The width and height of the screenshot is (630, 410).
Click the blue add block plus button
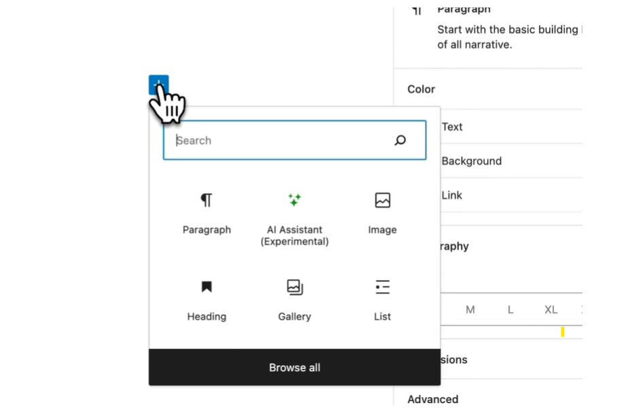pos(158,85)
